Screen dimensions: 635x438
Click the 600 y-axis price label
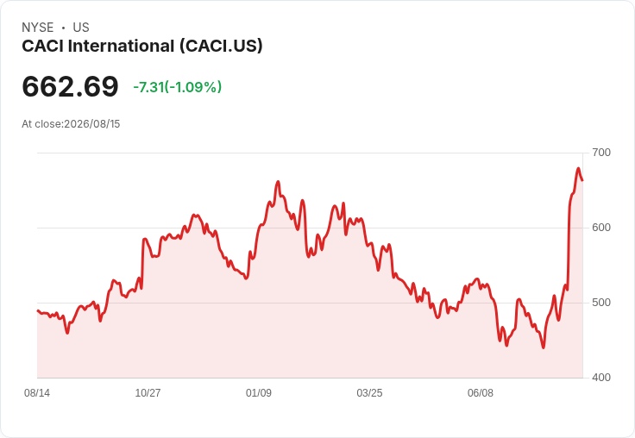click(601, 228)
